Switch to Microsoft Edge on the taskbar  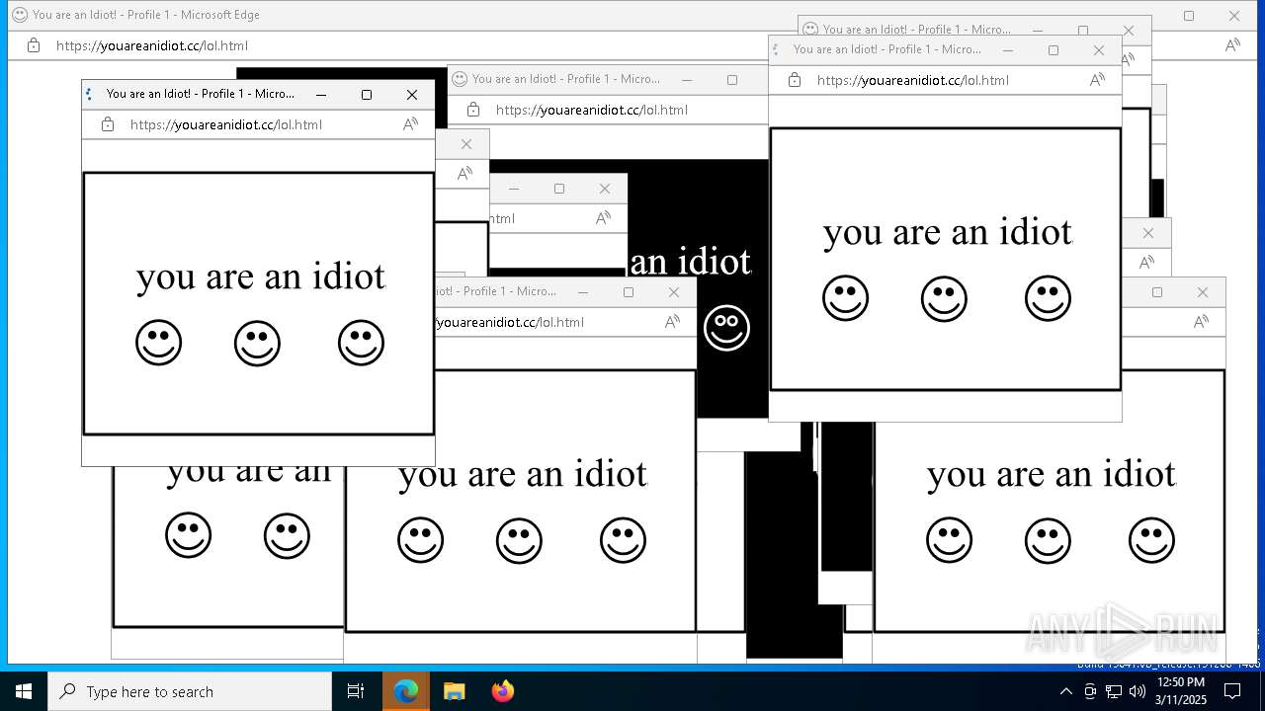tap(406, 691)
